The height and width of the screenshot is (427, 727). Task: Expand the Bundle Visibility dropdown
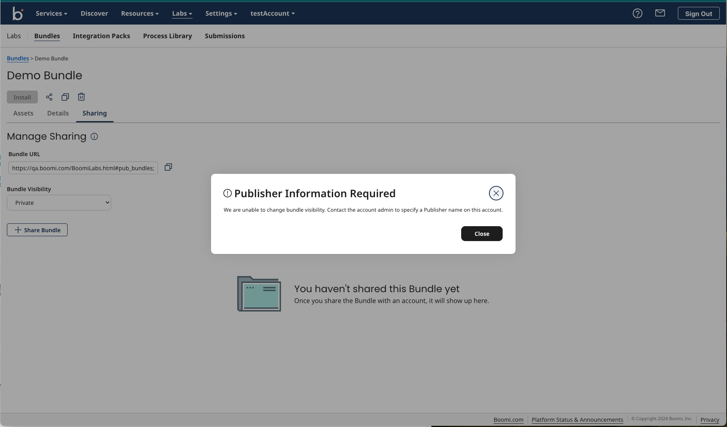(59, 203)
